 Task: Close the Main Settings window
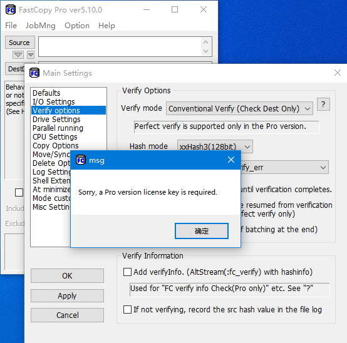pyautogui.click(x=338, y=73)
